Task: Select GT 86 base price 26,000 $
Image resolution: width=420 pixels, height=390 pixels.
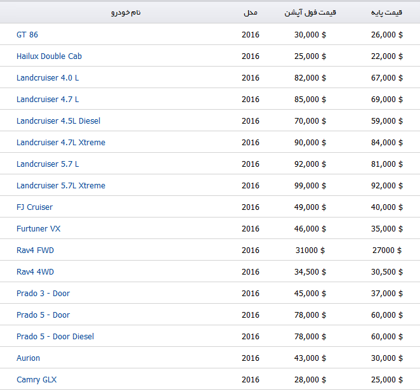Action: (387, 34)
